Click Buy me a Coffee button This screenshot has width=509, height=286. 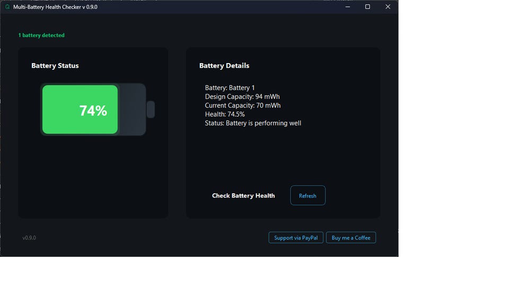350,237
